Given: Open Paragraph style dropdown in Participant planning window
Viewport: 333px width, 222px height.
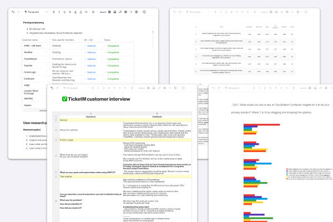Looking at the screenshot, I should click(36, 12).
